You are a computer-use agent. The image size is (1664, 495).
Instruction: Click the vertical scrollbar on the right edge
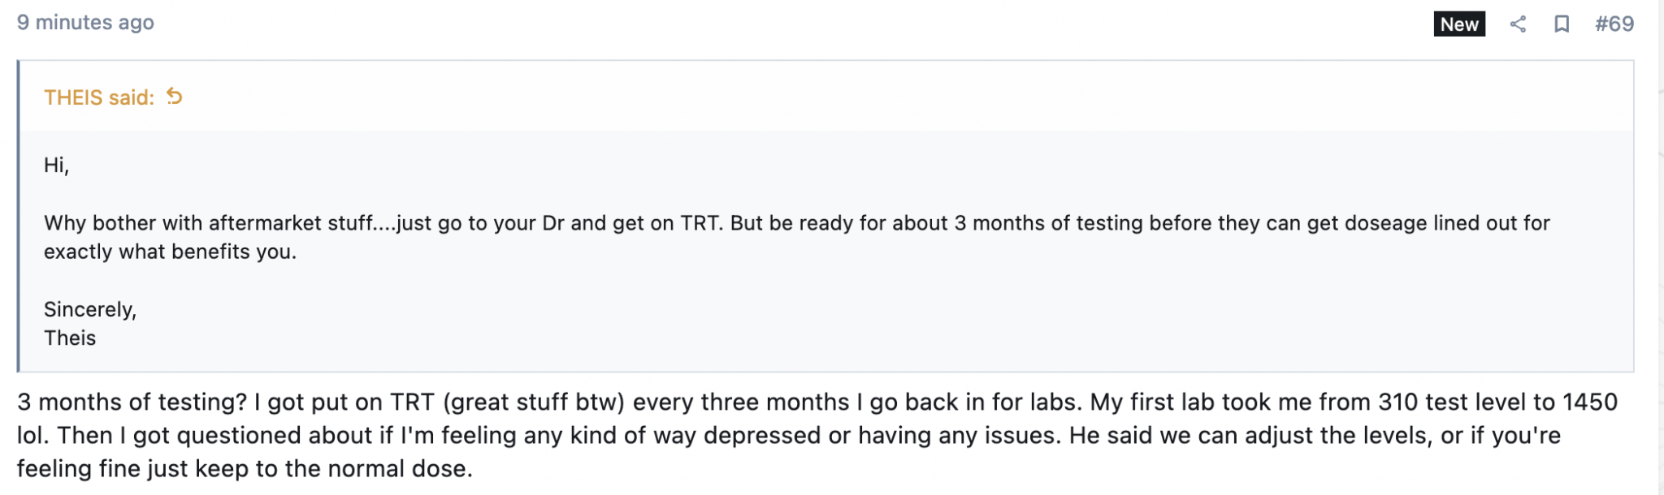tap(1660, 243)
